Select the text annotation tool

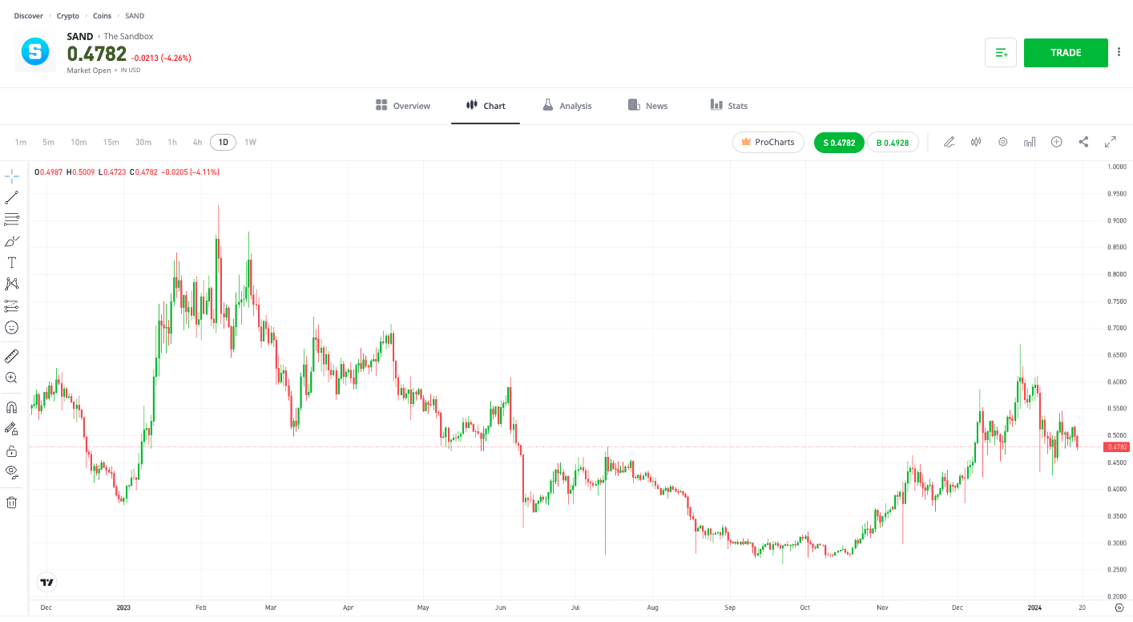tap(12, 262)
